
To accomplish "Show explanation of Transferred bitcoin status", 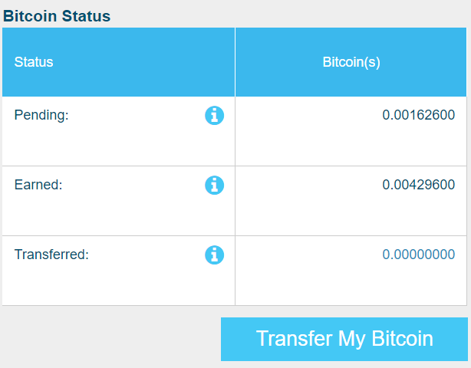I will click(x=214, y=255).
